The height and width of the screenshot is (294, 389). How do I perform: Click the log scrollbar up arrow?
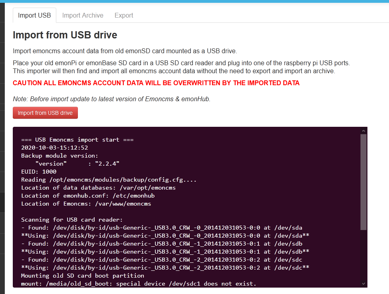tap(363, 131)
